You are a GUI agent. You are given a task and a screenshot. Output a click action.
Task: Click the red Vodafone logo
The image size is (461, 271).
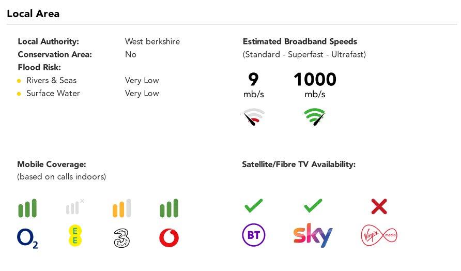169,238
